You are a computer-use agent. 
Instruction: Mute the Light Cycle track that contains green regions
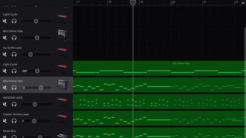(5, 71)
